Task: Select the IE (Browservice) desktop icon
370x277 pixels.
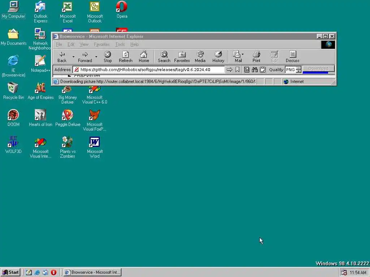Action: tap(13, 66)
